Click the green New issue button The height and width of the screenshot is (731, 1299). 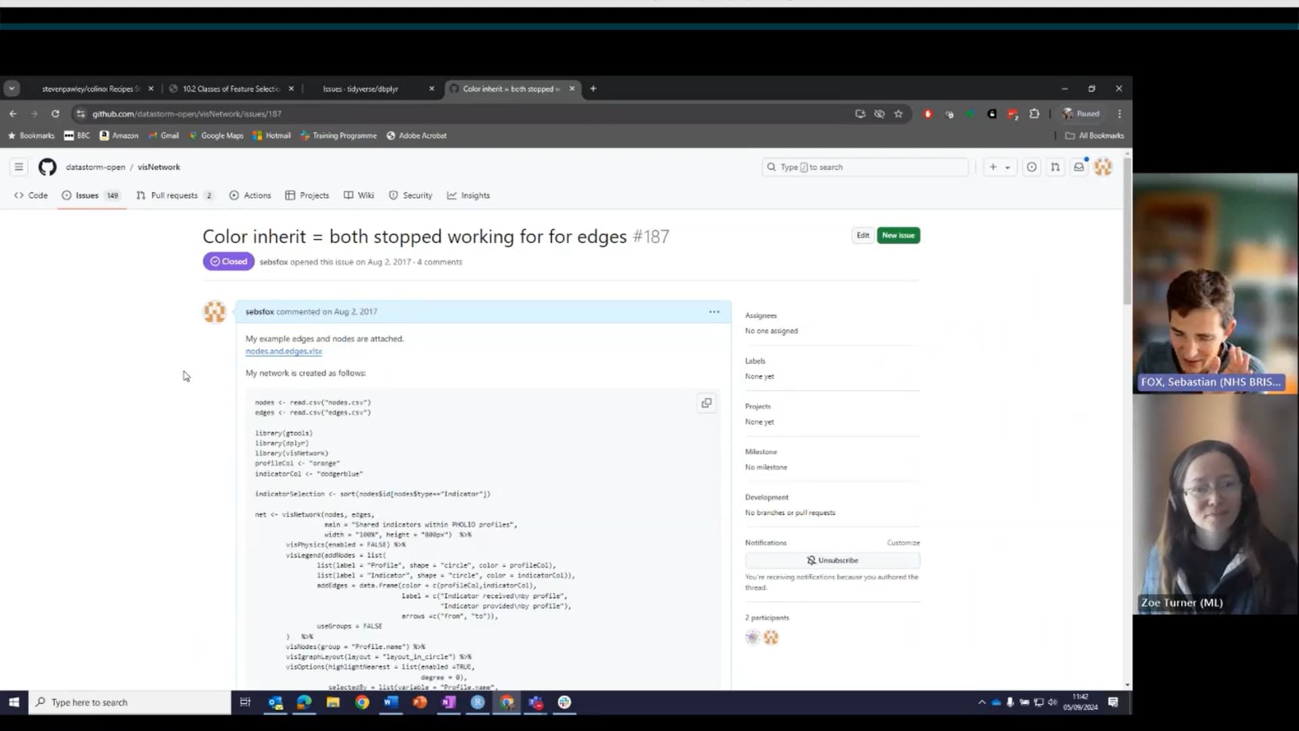click(898, 236)
